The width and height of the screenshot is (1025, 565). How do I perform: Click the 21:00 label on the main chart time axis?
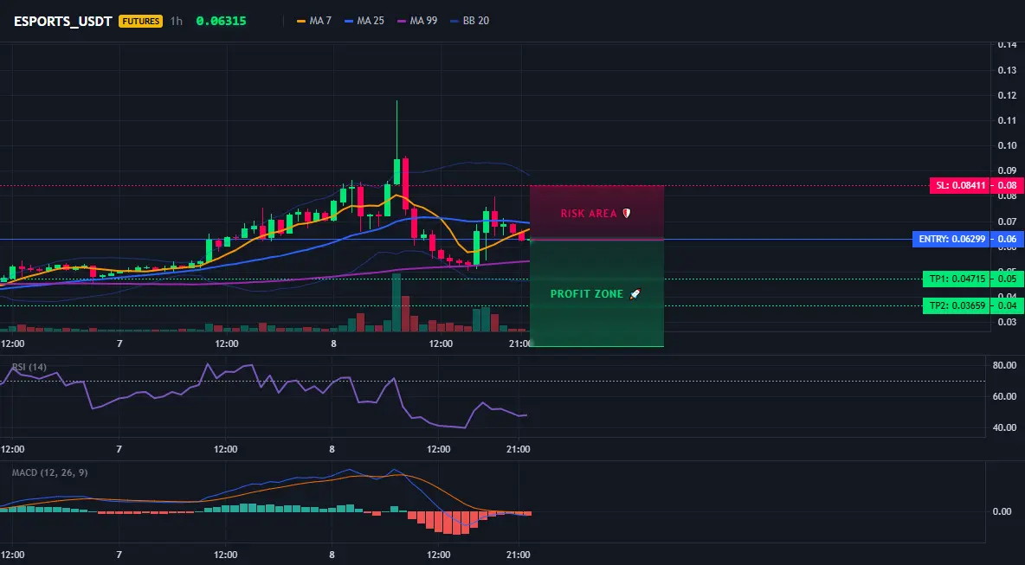tap(519, 343)
